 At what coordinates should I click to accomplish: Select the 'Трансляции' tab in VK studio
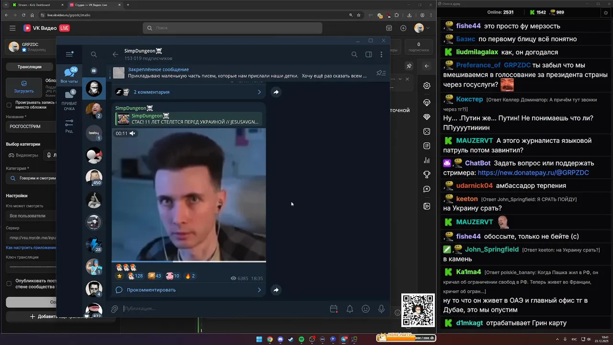point(30,67)
